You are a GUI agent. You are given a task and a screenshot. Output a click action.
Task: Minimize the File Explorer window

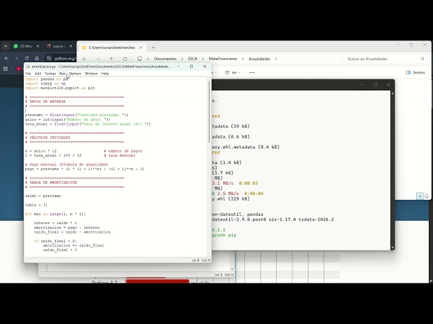pyautogui.click(x=398, y=45)
